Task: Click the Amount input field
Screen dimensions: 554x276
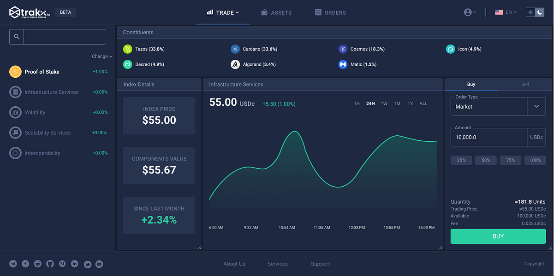Action: pyautogui.click(x=489, y=137)
